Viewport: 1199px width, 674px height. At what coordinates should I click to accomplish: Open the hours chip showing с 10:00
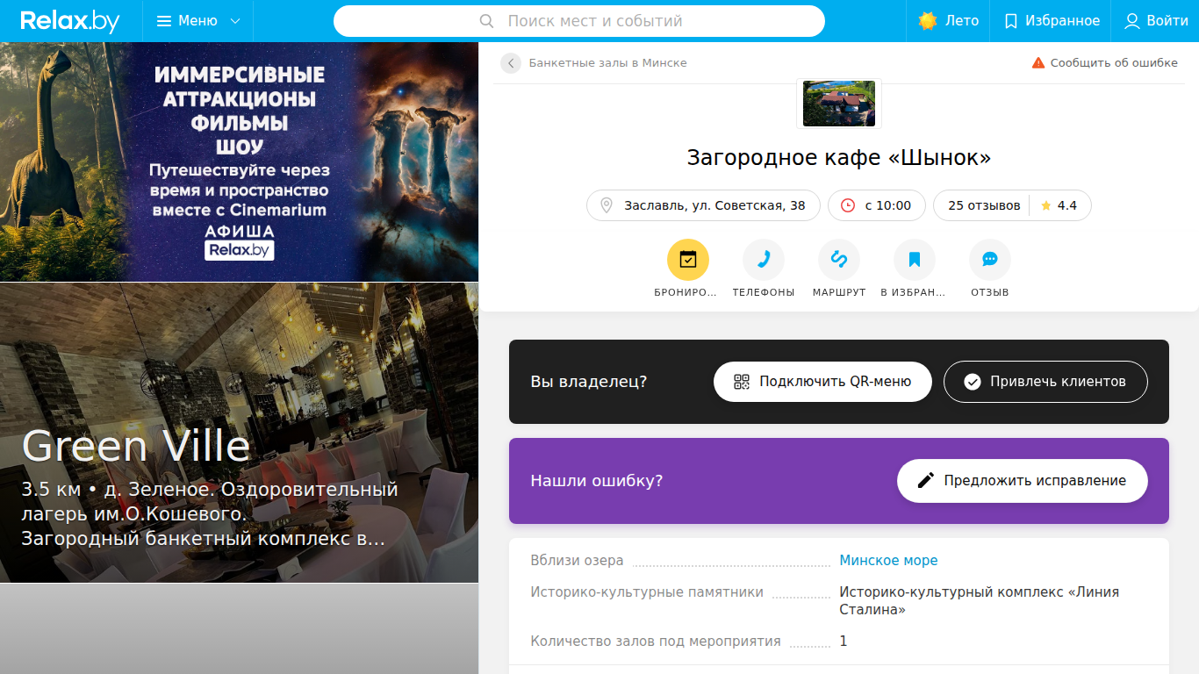click(876, 205)
